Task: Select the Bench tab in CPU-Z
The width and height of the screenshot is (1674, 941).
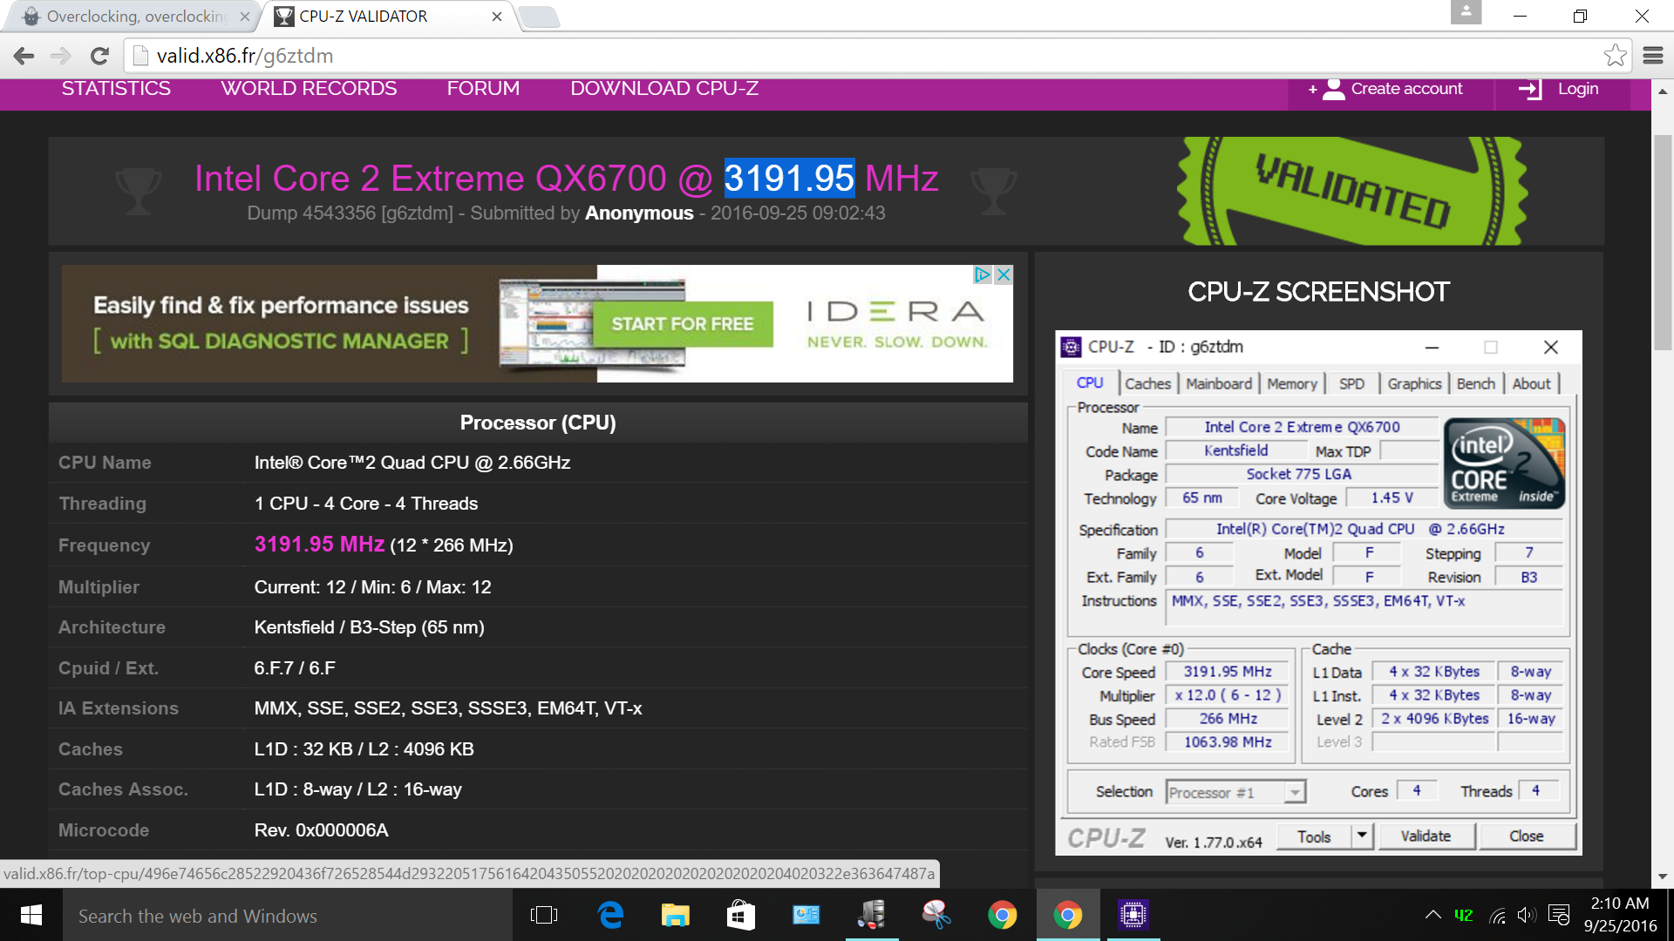Action: coord(1475,383)
